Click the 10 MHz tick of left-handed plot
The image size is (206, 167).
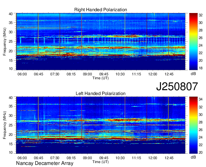[x=11, y=152]
